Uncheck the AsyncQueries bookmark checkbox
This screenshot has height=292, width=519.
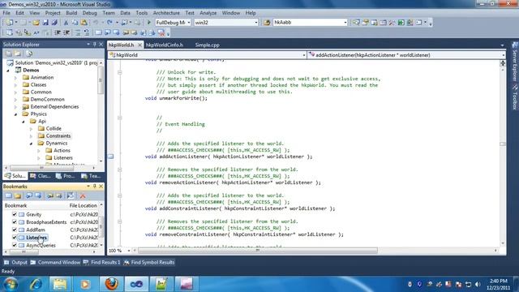coord(15,245)
